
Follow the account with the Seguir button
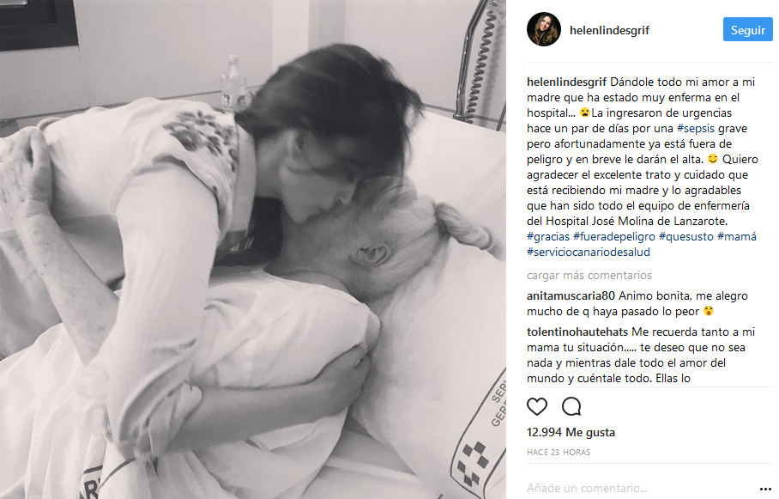(748, 30)
